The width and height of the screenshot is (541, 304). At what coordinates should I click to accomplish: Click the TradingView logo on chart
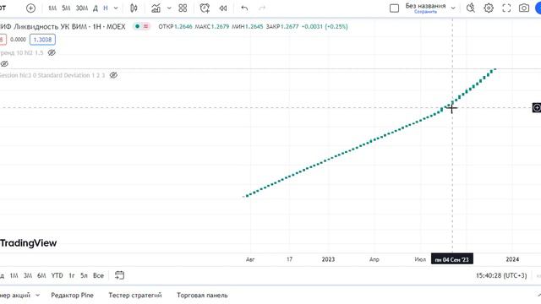coord(28,243)
